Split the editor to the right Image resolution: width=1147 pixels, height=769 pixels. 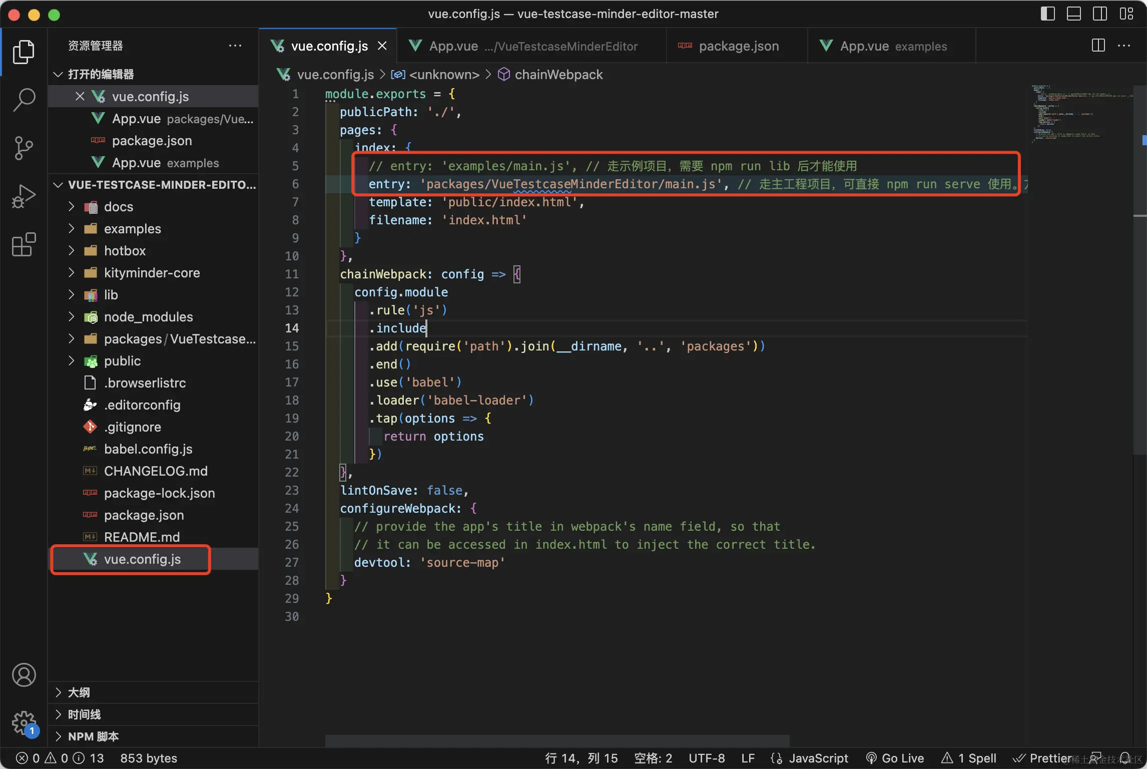(x=1098, y=46)
